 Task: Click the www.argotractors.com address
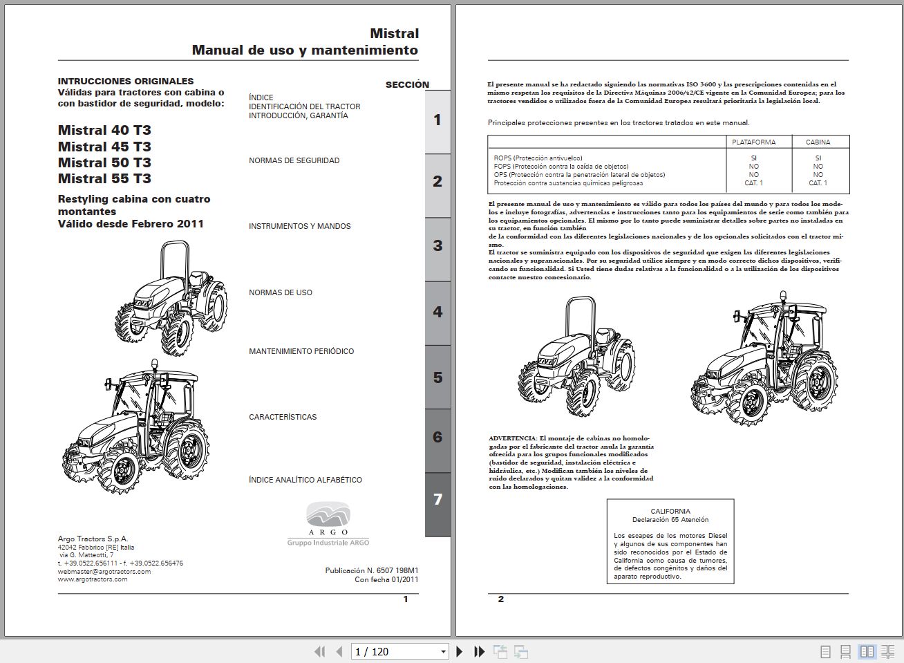point(93,579)
